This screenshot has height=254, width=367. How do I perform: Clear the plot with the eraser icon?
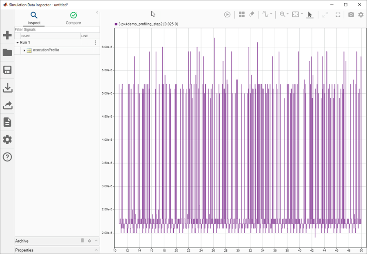(252, 14)
